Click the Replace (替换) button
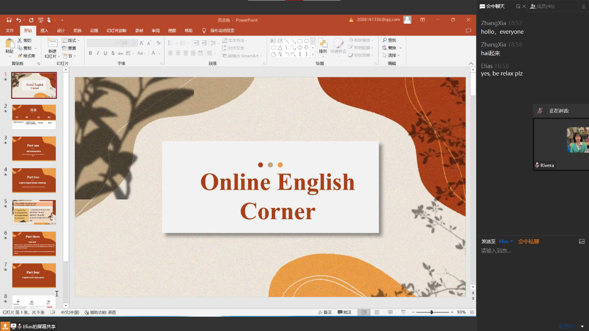The width and height of the screenshot is (589, 331). pyautogui.click(x=392, y=48)
